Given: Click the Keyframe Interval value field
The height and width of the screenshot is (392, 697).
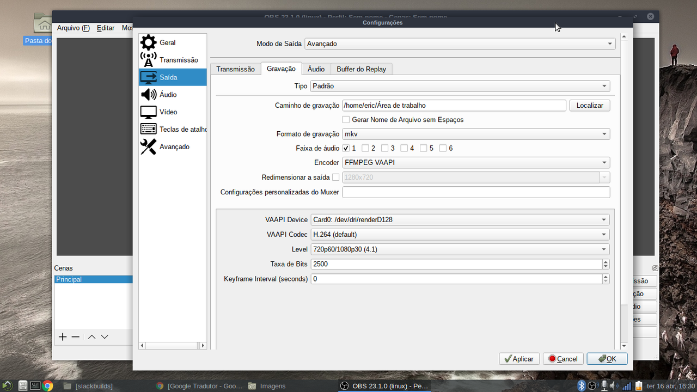Looking at the screenshot, I should [x=456, y=279].
